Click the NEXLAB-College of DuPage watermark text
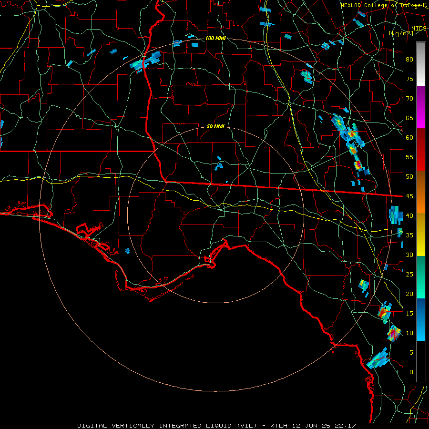This screenshot has width=429, height=429. [x=384, y=5]
